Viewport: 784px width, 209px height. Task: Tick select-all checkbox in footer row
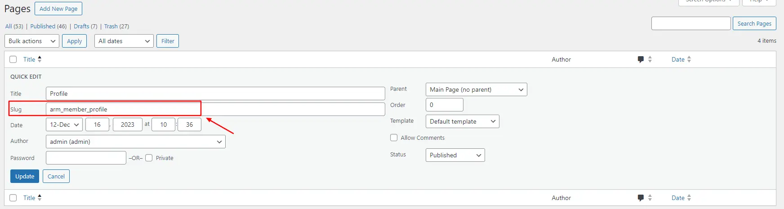tap(13, 198)
